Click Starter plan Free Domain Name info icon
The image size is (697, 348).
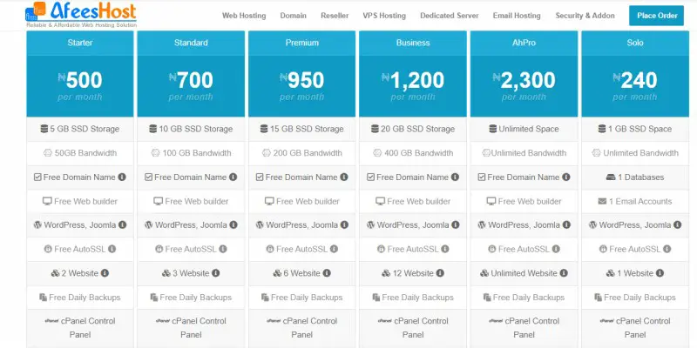pyautogui.click(x=122, y=177)
